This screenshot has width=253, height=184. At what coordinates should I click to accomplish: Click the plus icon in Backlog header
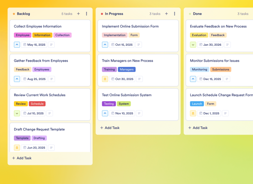click(78, 14)
